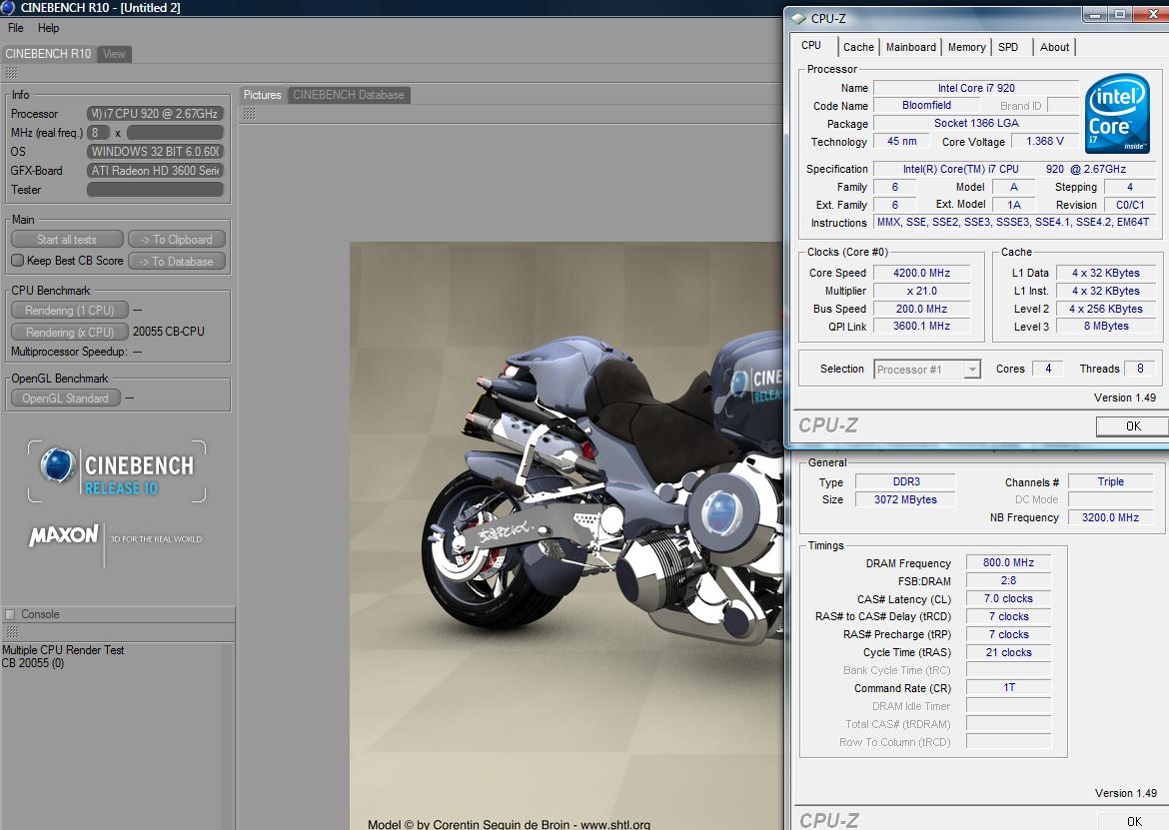Open the Mainboard tab in CPU-Z

910,47
